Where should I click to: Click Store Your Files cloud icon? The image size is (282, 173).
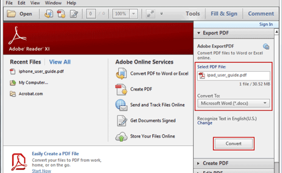tap(121, 137)
